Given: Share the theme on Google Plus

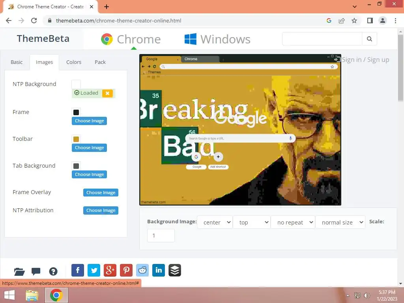Looking at the screenshot, I should coord(110,270).
